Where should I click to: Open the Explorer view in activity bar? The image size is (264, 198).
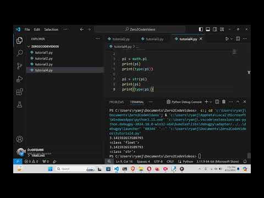point(19,41)
